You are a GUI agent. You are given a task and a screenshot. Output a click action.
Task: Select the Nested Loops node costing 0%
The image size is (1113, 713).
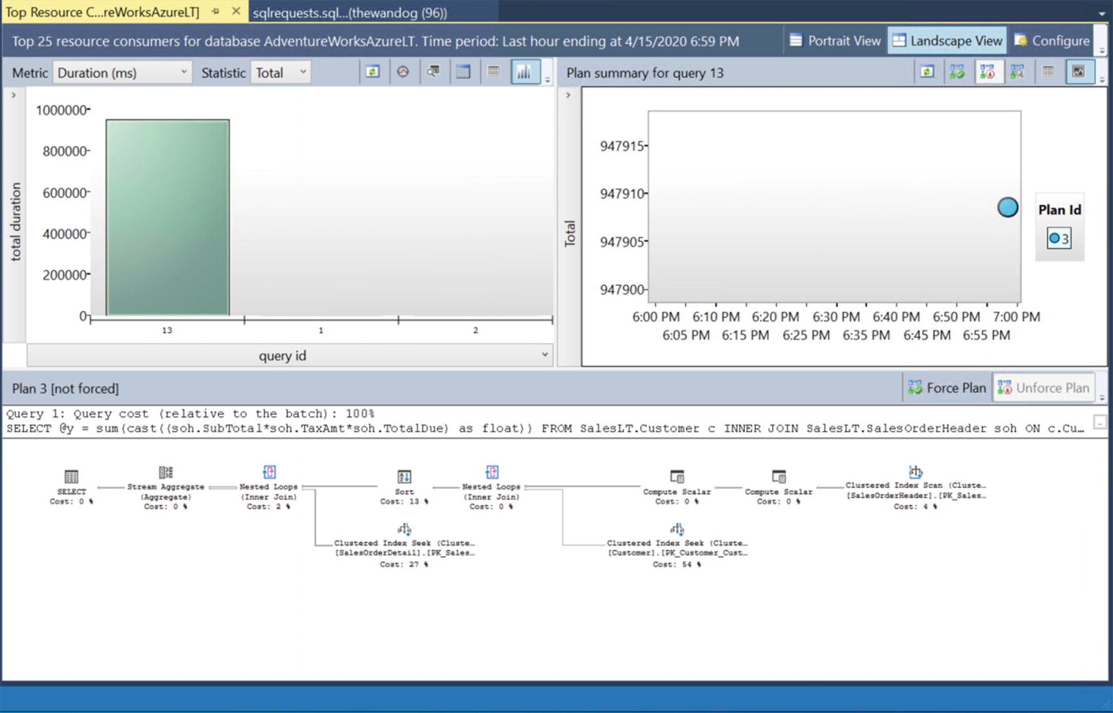click(x=491, y=488)
